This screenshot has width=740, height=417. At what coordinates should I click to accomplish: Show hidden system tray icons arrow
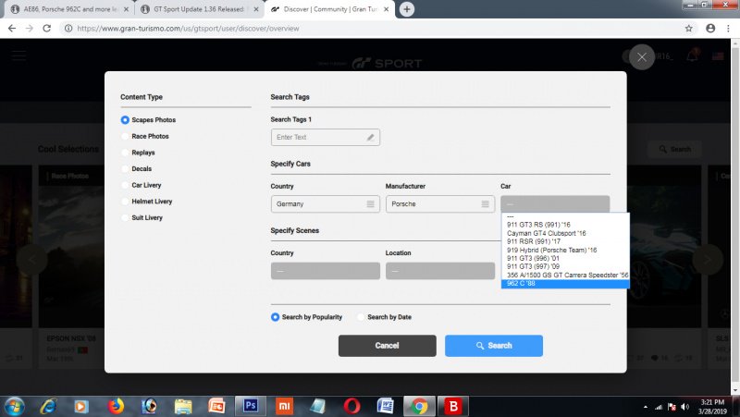tap(645, 407)
